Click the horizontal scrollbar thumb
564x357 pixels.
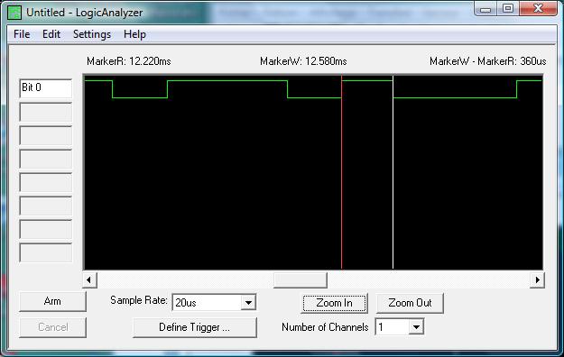[300, 279]
